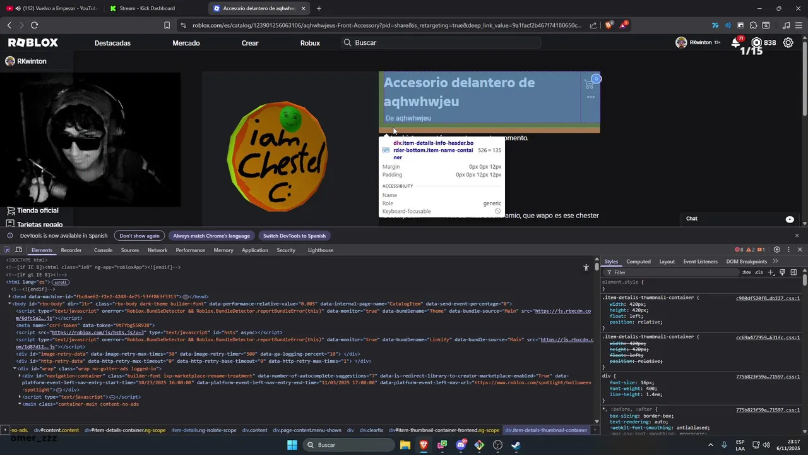
Task: Open the music note media control icon
Action: click(x=786, y=25)
